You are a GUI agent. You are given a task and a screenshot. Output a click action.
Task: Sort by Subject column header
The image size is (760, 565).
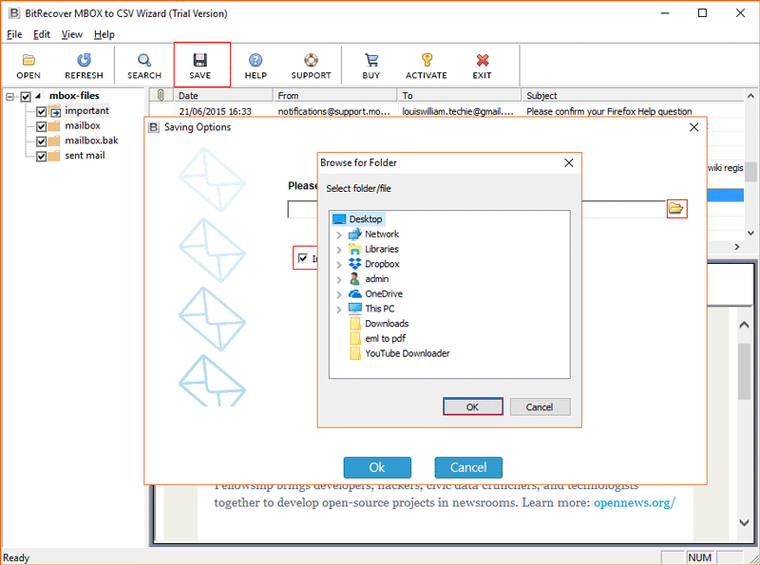tap(632, 96)
